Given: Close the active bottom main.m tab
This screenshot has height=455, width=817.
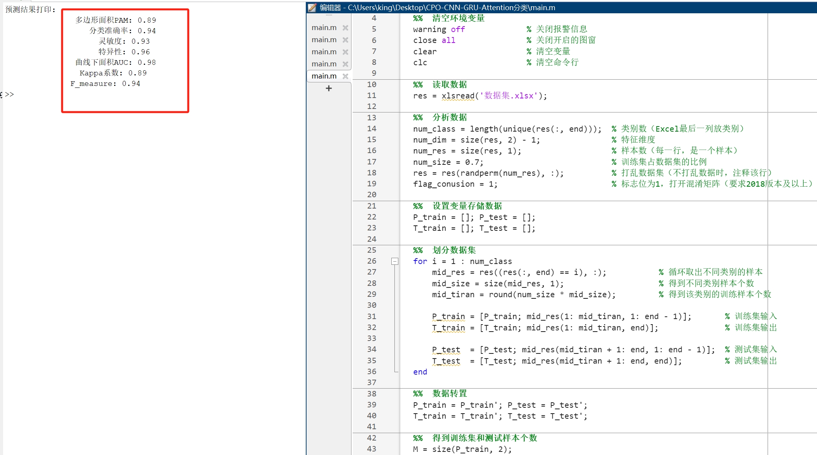Looking at the screenshot, I should pyautogui.click(x=345, y=76).
